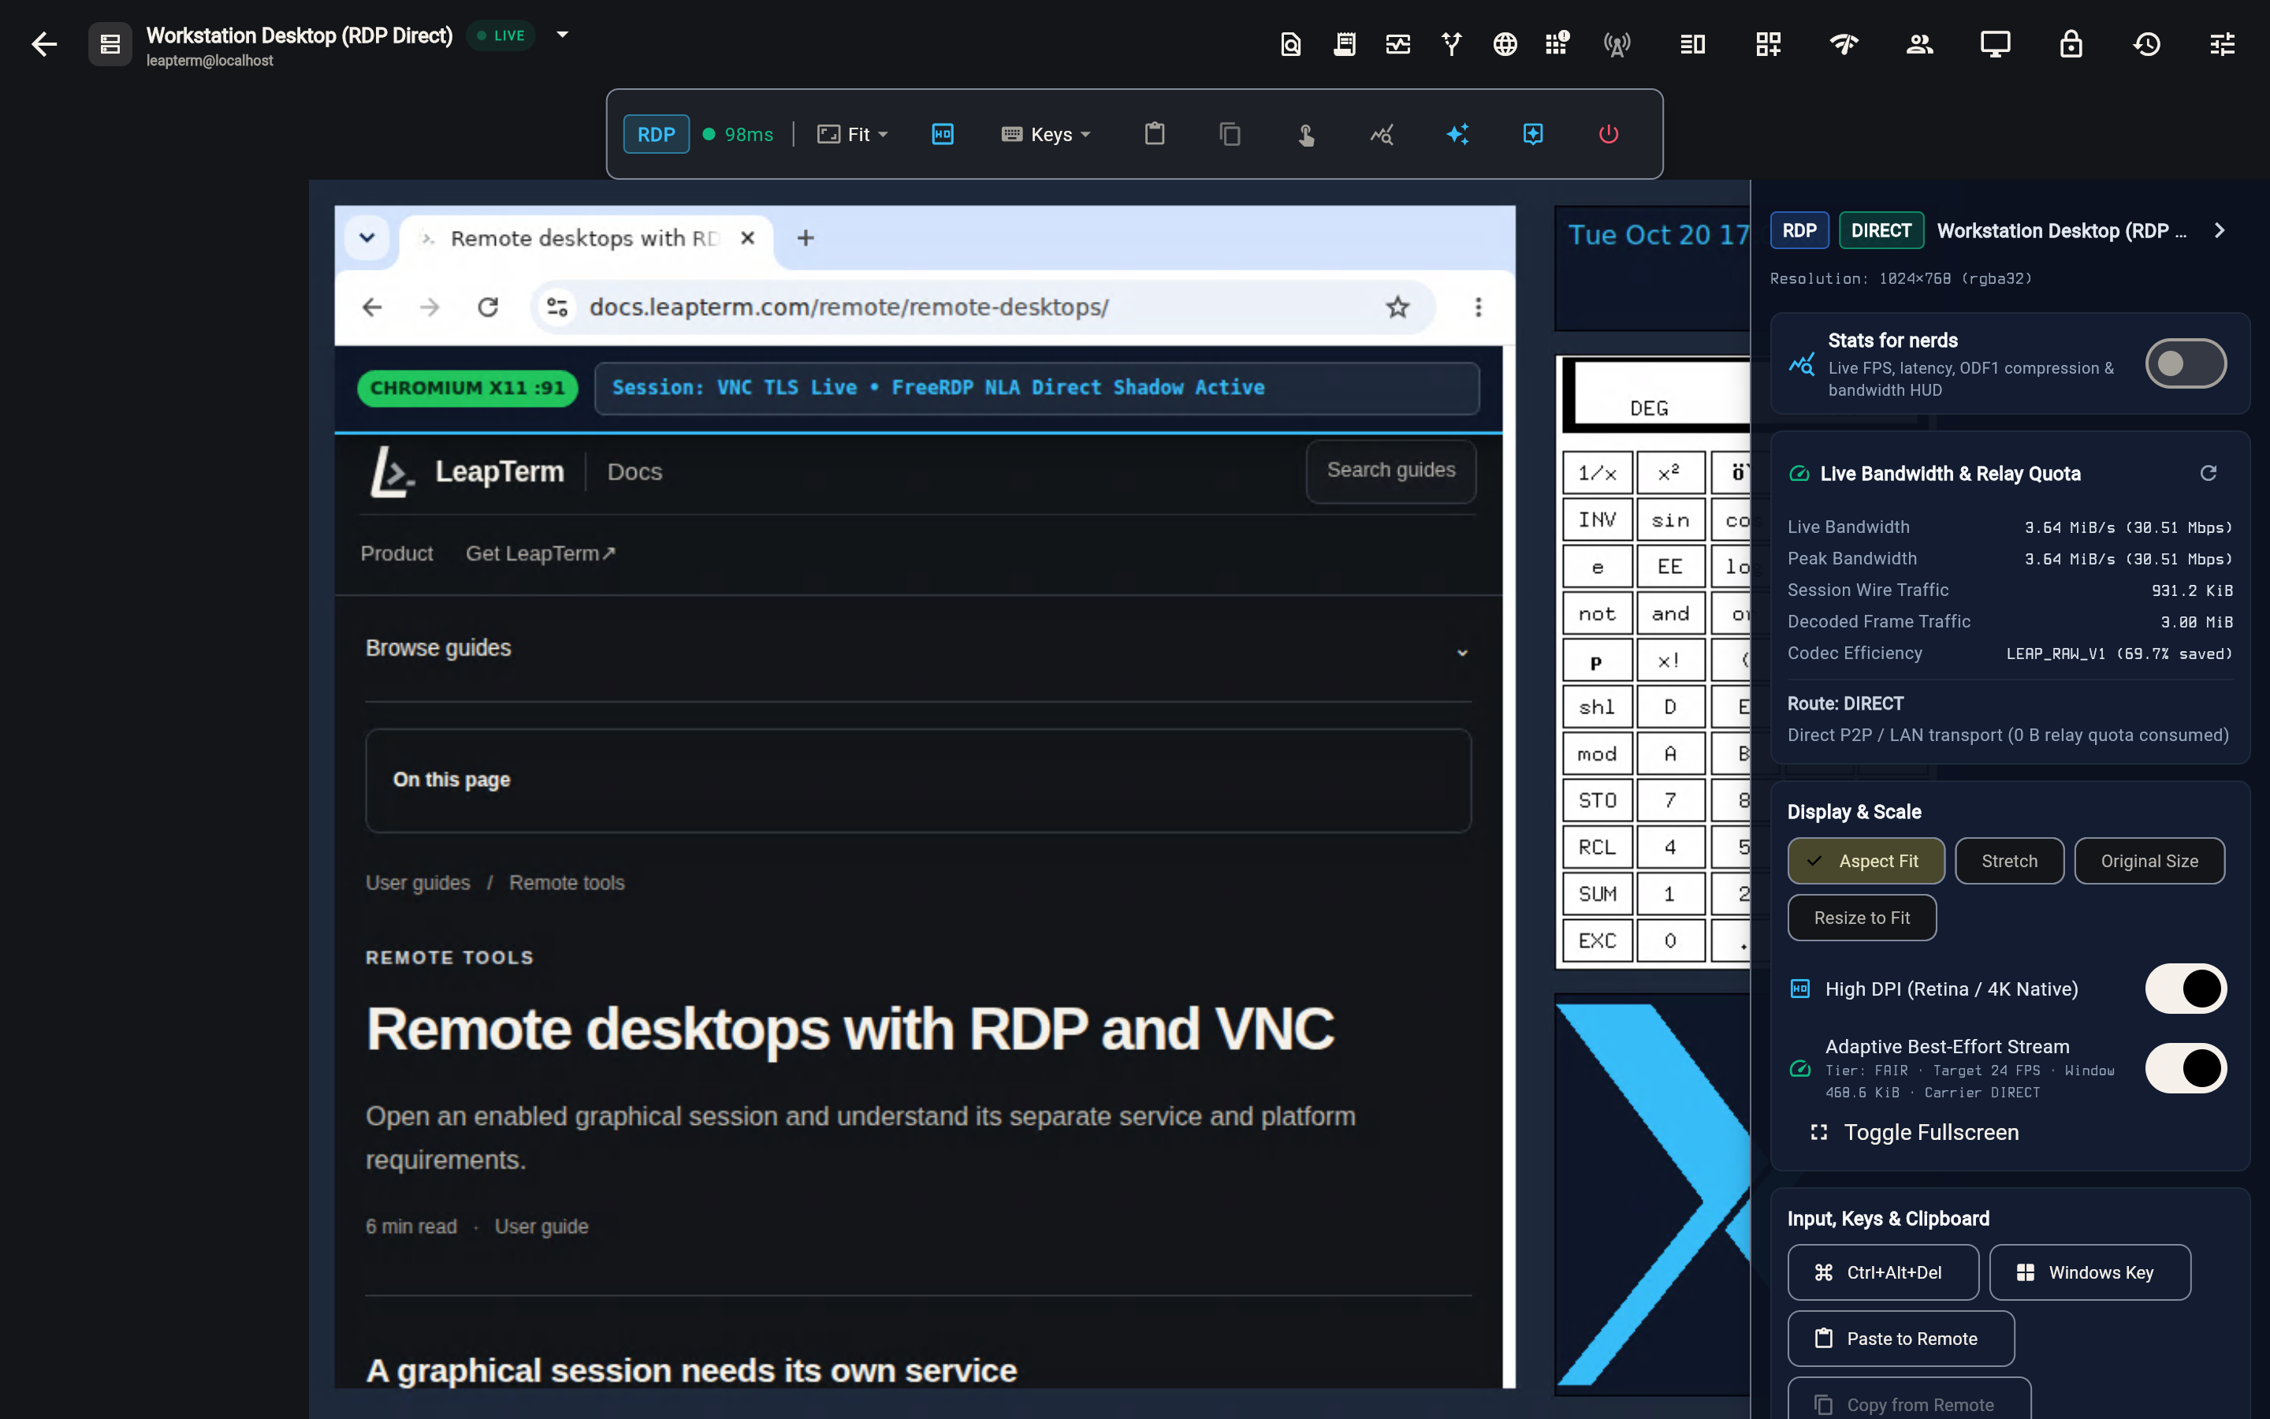The width and height of the screenshot is (2270, 1419).
Task: Refresh Live Bandwidth & Relay Quota
Action: click(x=2208, y=473)
